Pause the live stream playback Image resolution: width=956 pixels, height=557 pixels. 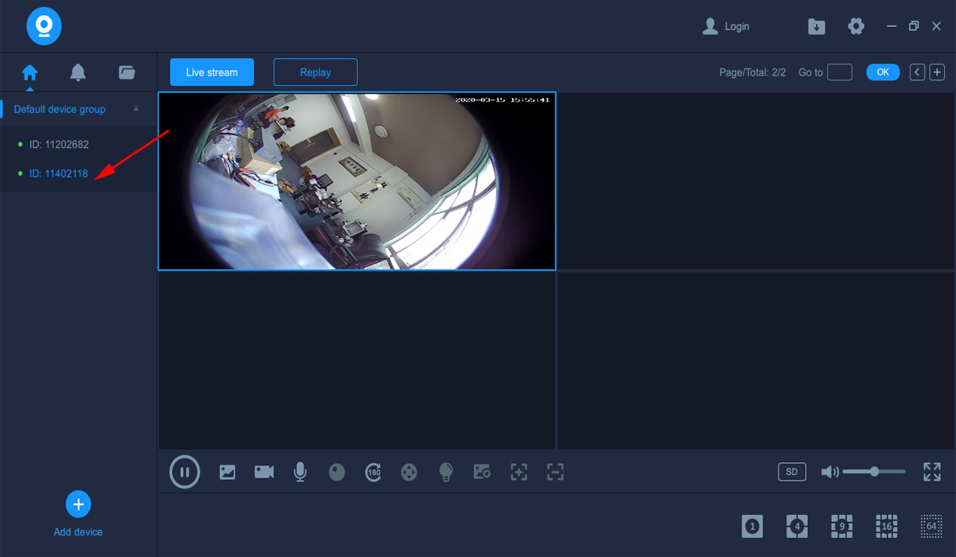click(184, 472)
